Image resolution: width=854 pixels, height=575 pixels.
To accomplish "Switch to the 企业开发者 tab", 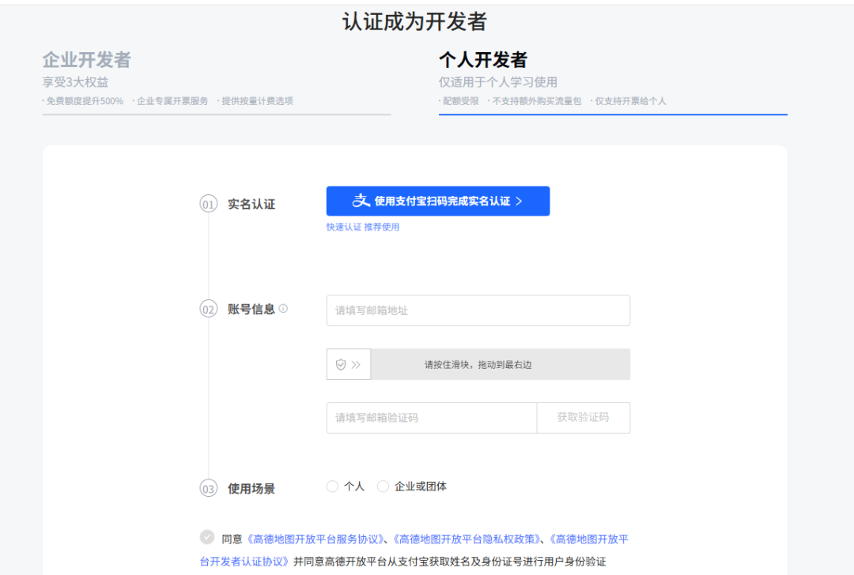I will point(88,60).
